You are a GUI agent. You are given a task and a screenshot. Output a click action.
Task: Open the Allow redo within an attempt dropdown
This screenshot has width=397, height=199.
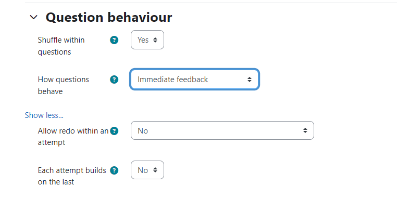[x=222, y=130]
